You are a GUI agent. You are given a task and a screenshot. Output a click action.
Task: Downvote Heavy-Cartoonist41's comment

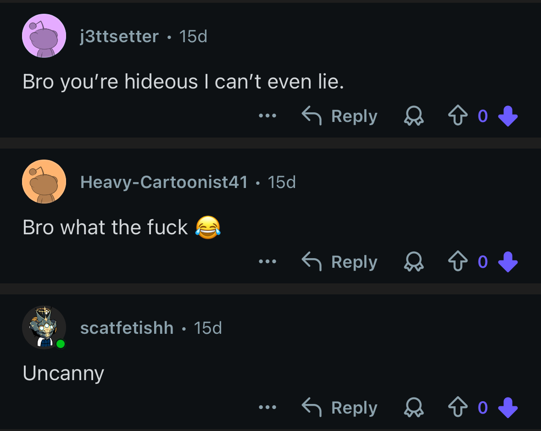click(508, 262)
